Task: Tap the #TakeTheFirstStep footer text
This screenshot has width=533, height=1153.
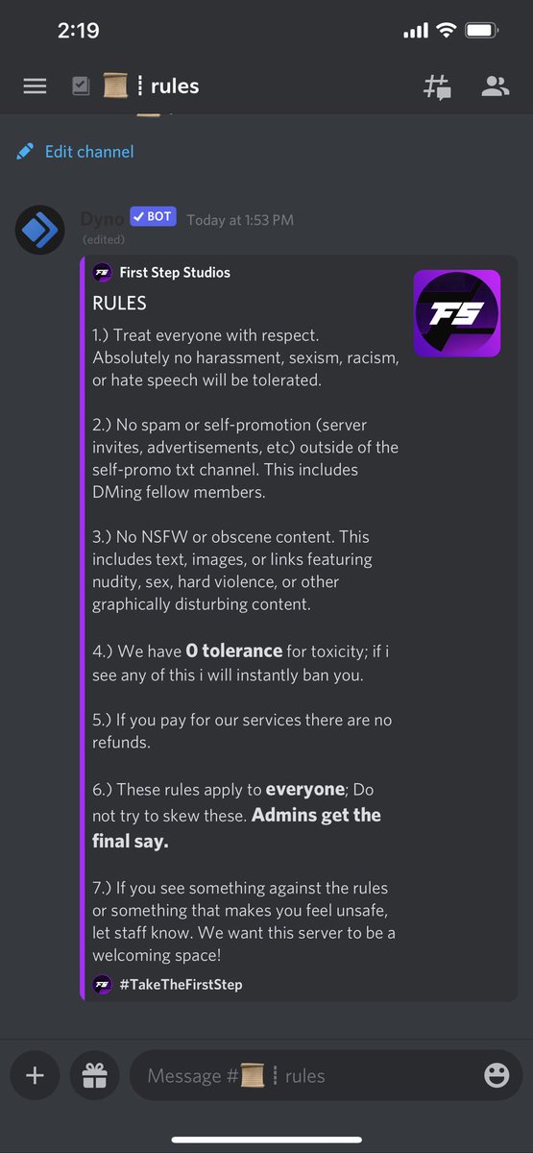Action: point(181,985)
